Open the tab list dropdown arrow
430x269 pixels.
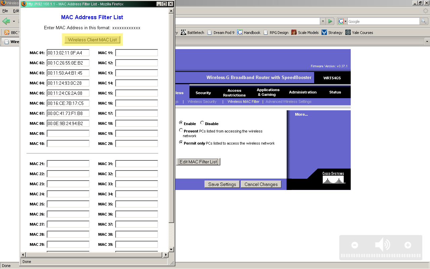(x=427, y=42)
